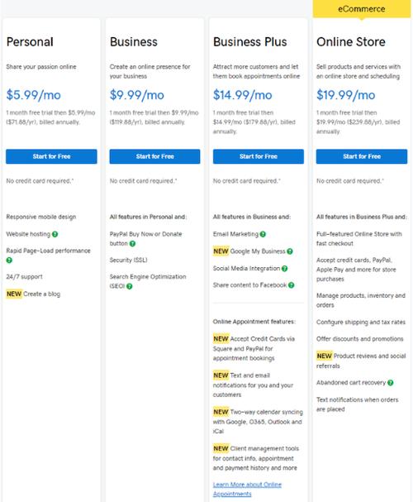
Task: Click help icon next to PayPal Donate button
Action: 132,244
